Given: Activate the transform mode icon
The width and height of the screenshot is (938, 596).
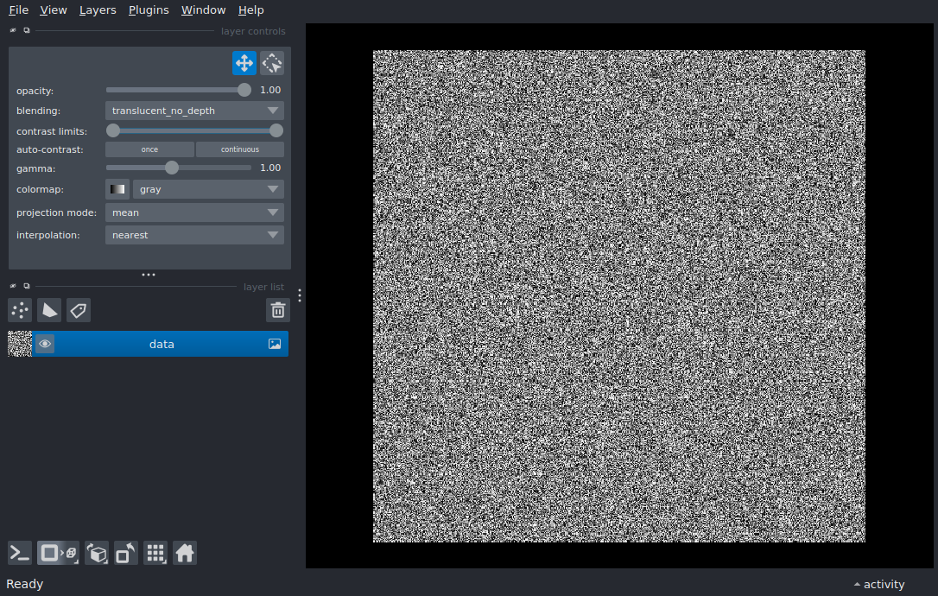Looking at the screenshot, I should (x=272, y=63).
